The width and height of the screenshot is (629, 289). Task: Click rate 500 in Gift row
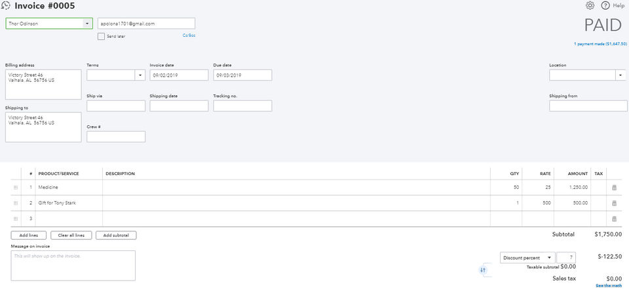(x=537, y=203)
